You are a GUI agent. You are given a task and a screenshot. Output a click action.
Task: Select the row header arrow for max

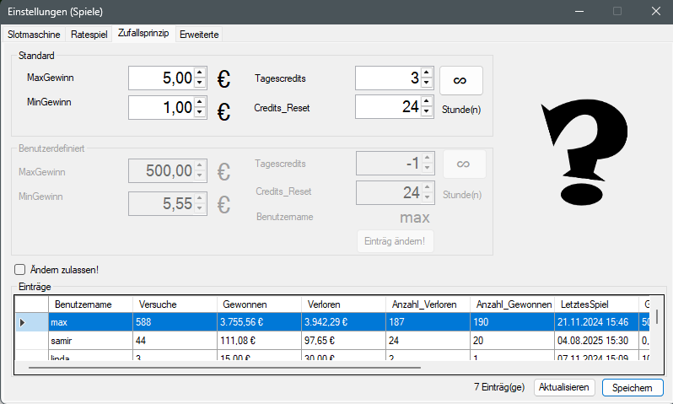pyautogui.click(x=32, y=322)
